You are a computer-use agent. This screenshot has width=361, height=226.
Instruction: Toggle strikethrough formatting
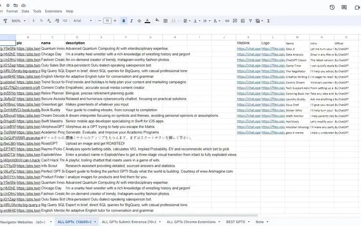(x=139, y=21)
